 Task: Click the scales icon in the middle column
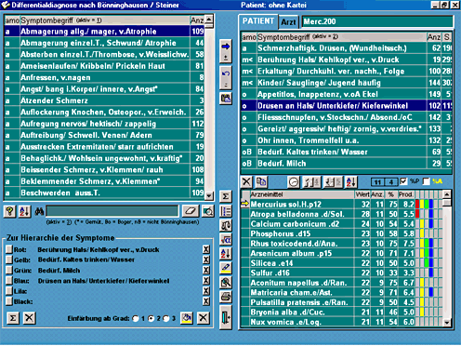[226, 225]
